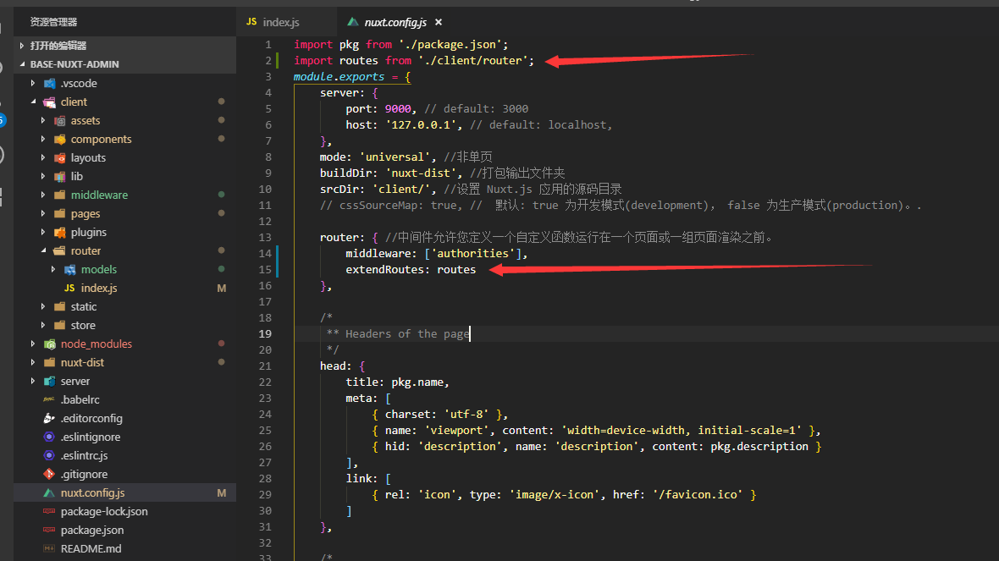Expand the 打开的编辑器 section
999x561 pixels.
[21, 45]
